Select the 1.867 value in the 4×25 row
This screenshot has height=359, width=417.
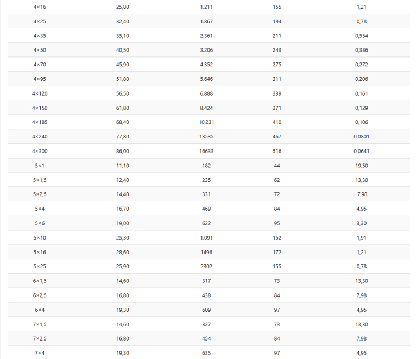[x=206, y=21]
